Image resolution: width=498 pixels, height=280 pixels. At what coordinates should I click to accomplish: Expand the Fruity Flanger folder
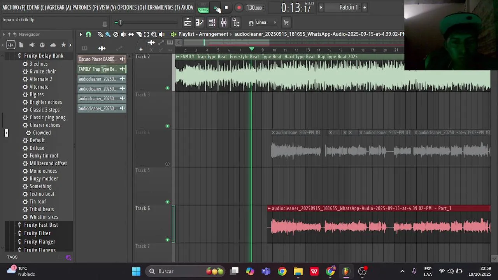point(39,242)
